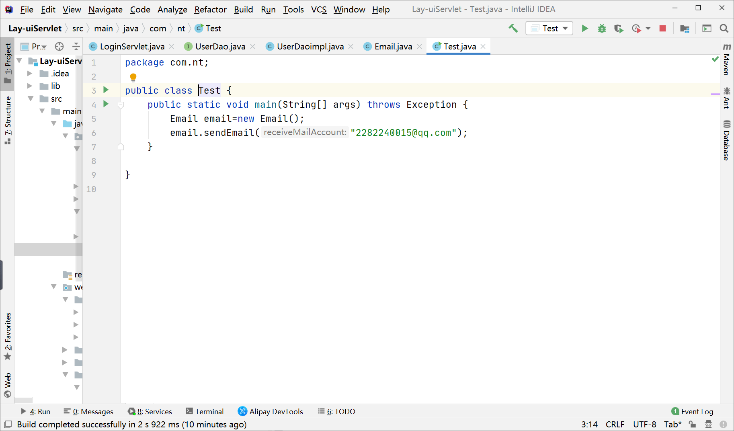Image resolution: width=734 pixels, height=431 pixels.
Task: Run the Test configuration with green play icon
Action: (585, 28)
